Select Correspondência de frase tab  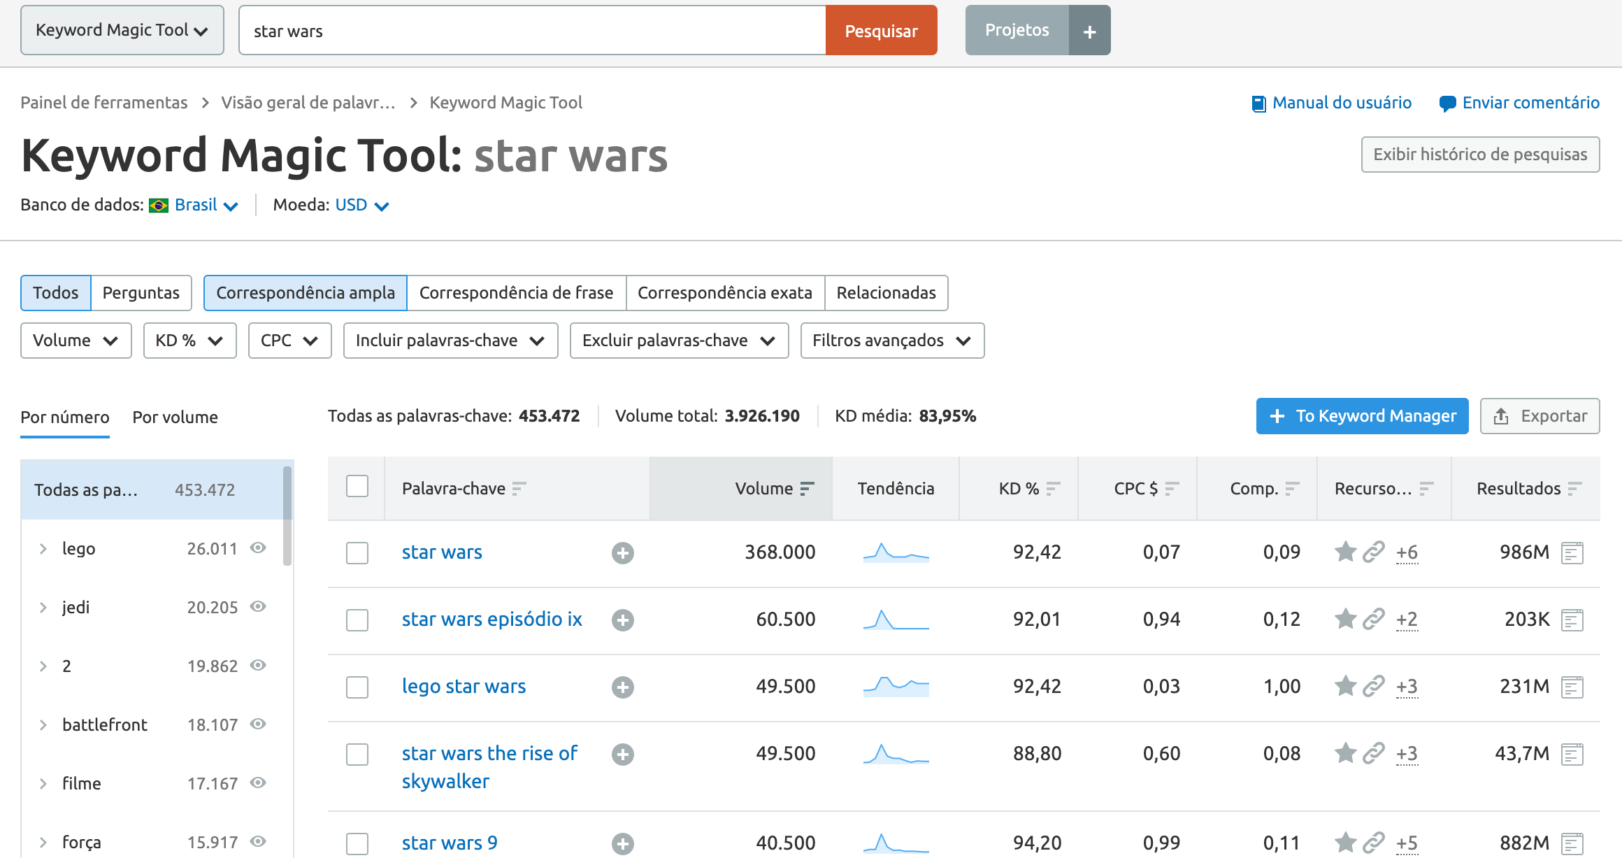[517, 293]
